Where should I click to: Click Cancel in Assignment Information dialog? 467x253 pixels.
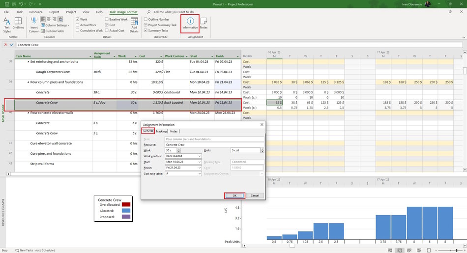[255, 196]
